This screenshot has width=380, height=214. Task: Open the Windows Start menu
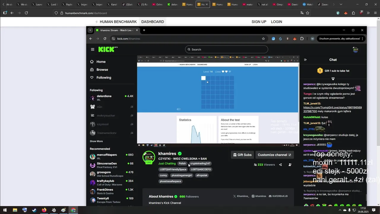5,210
